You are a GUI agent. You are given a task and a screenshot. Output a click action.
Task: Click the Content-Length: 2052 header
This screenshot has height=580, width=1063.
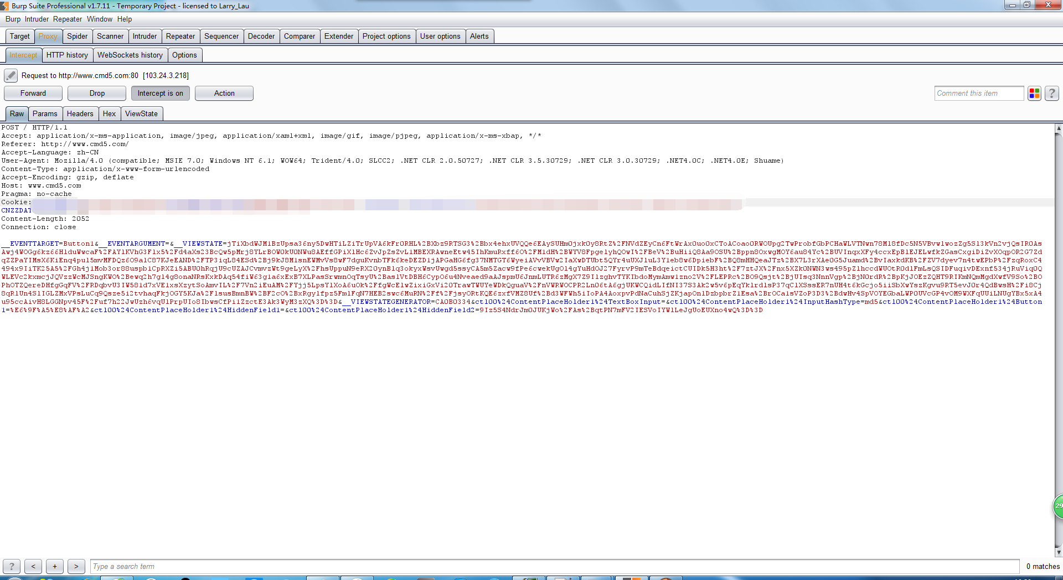(x=45, y=219)
